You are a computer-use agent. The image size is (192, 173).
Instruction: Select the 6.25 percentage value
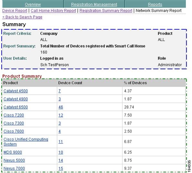[128, 152]
